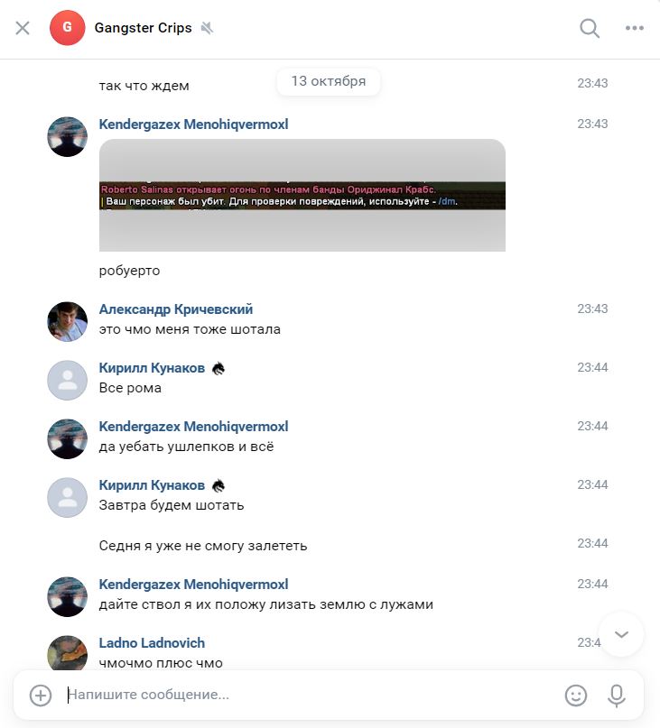Image resolution: width=660 pixels, height=728 pixels.
Task: Open the Gangster Crips group avatar
Action: 68,28
